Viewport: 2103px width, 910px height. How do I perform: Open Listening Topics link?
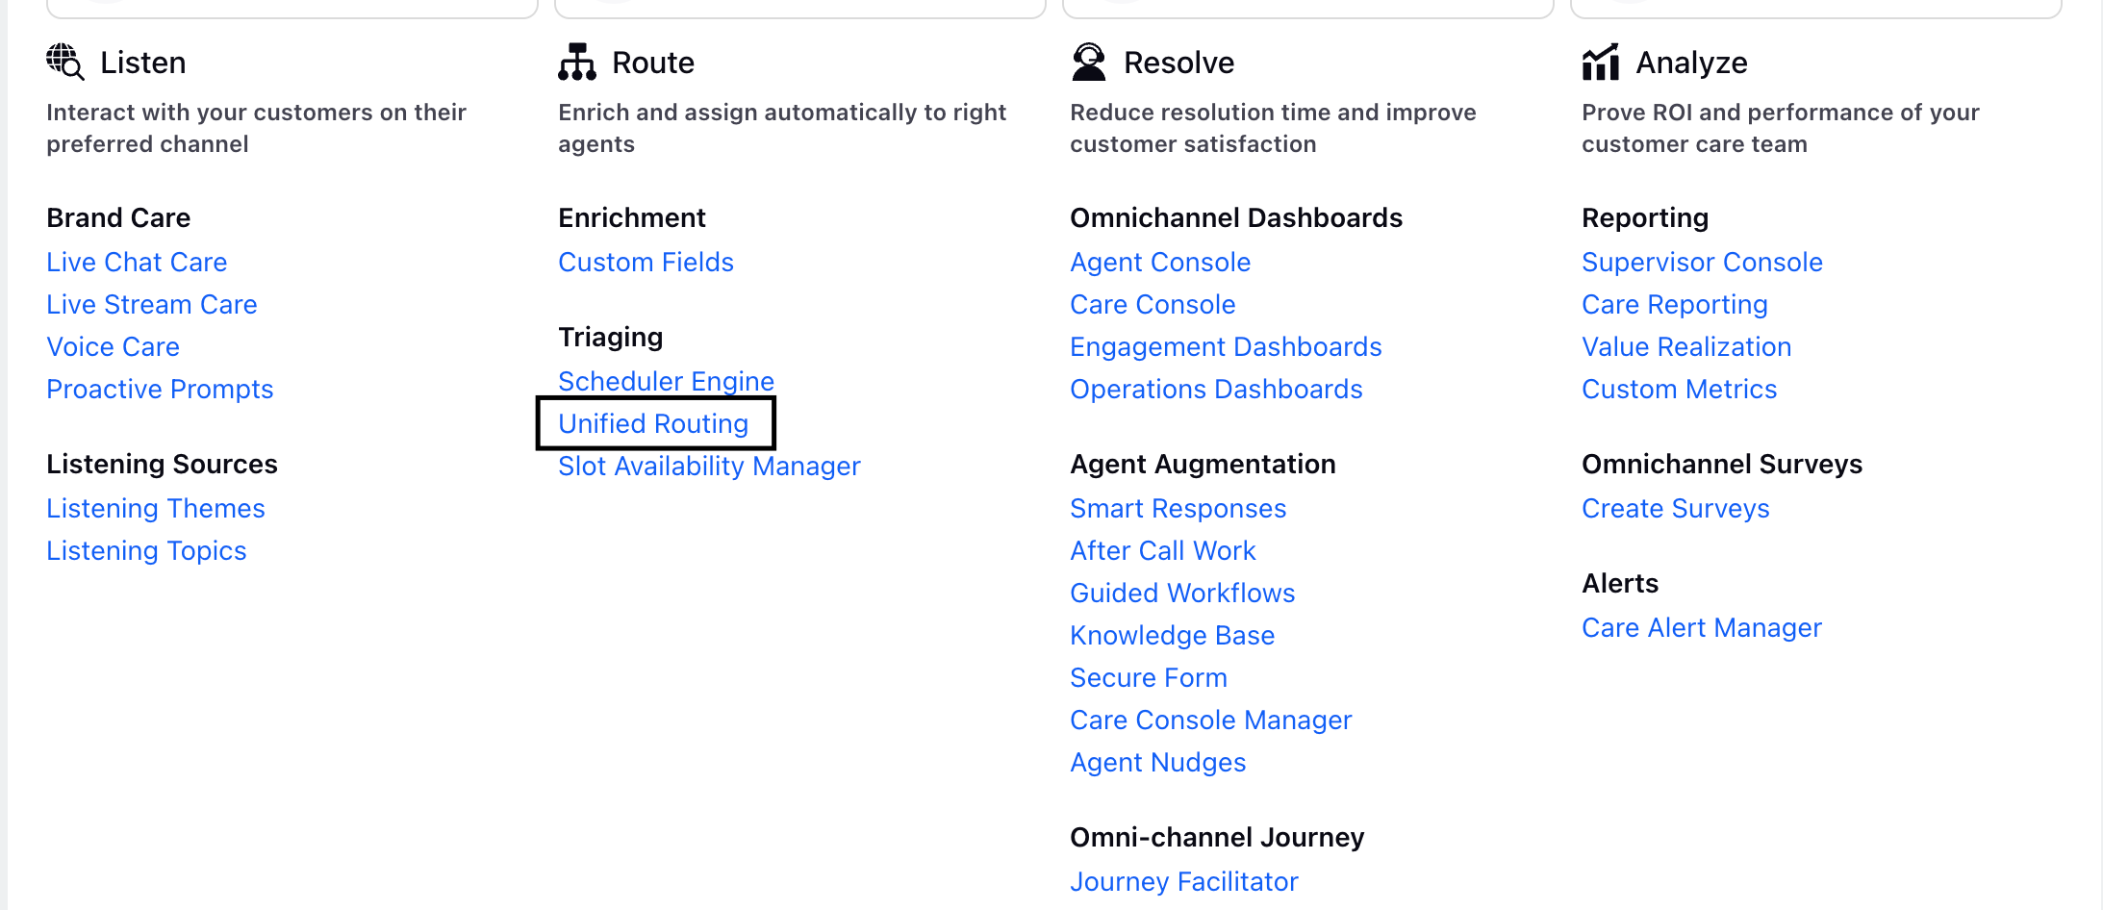click(146, 550)
